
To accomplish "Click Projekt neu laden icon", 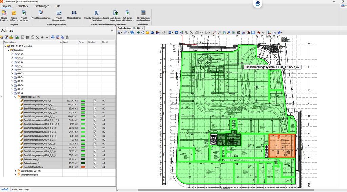I will point(24,13).
